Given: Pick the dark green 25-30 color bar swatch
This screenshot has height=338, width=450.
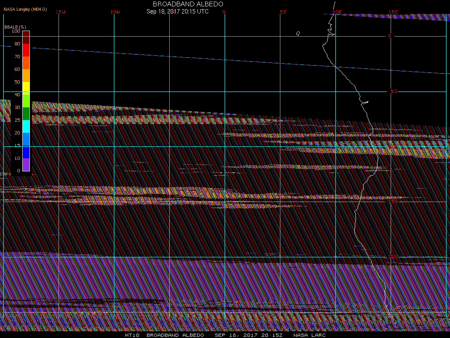Looking at the screenshot, I should [26, 113].
